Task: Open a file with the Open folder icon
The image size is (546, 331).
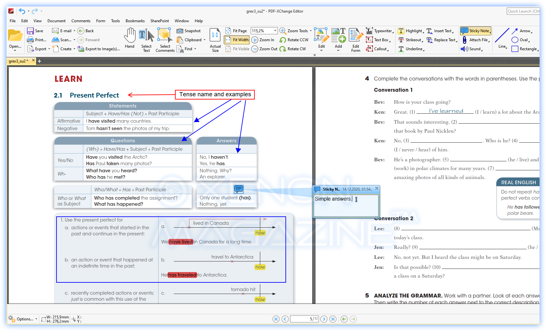Action: [15, 35]
